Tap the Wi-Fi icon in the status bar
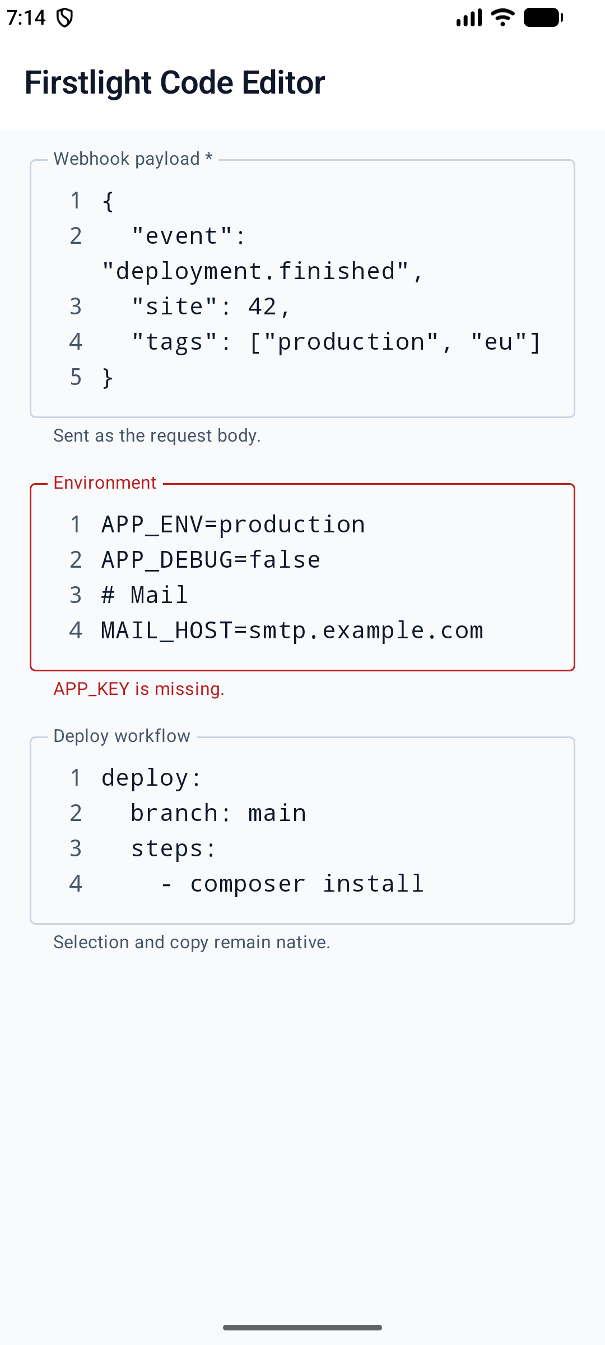Screen dimensions: 605x1345 (x=502, y=17)
